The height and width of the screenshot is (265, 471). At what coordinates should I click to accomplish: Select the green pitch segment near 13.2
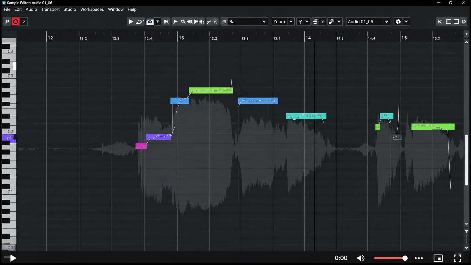[211, 90]
